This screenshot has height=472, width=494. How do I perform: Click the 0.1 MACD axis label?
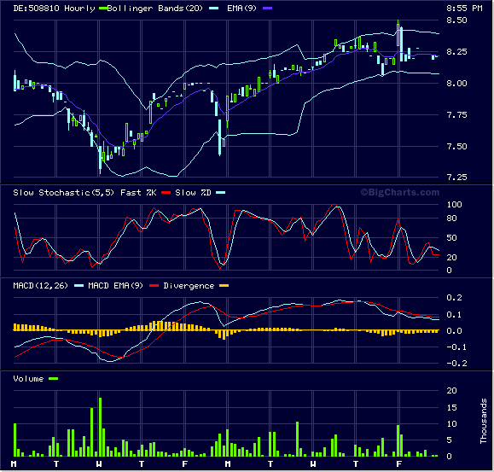(454, 314)
